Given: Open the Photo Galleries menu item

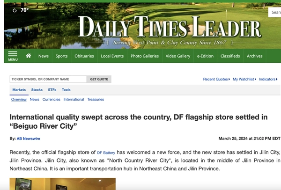Looking at the screenshot, I should pyautogui.click(x=145, y=56).
